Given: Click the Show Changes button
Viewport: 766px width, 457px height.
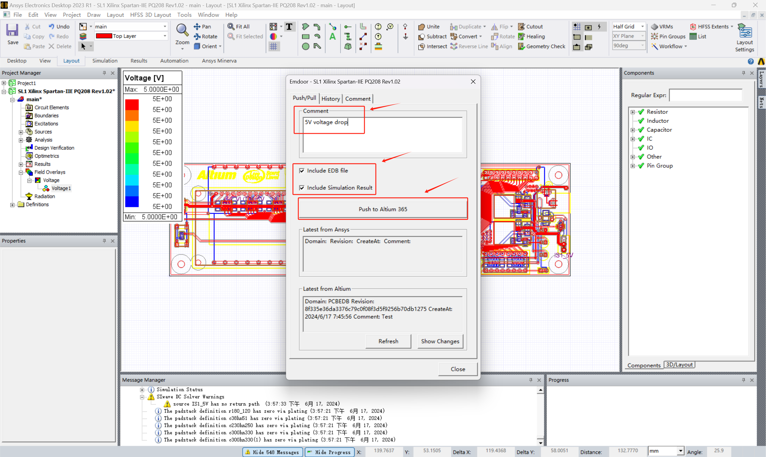Looking at the screenshot, I should [x=440, y=341].
